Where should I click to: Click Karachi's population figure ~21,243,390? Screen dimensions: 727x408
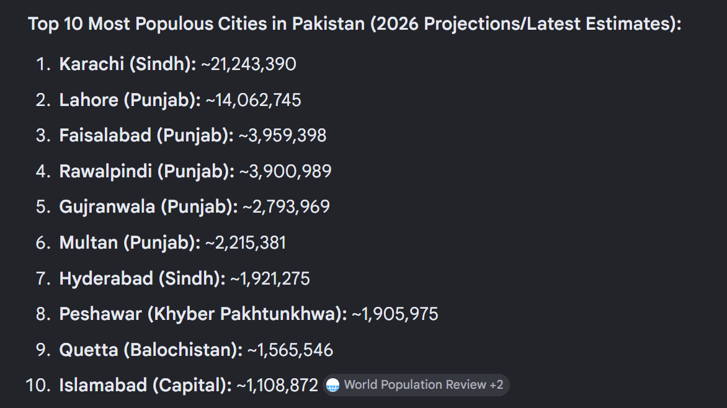tap(249, 64)
